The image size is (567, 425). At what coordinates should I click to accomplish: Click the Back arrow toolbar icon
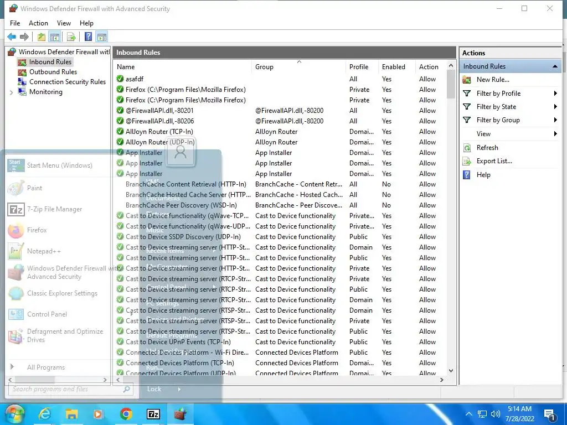[12, 37]
